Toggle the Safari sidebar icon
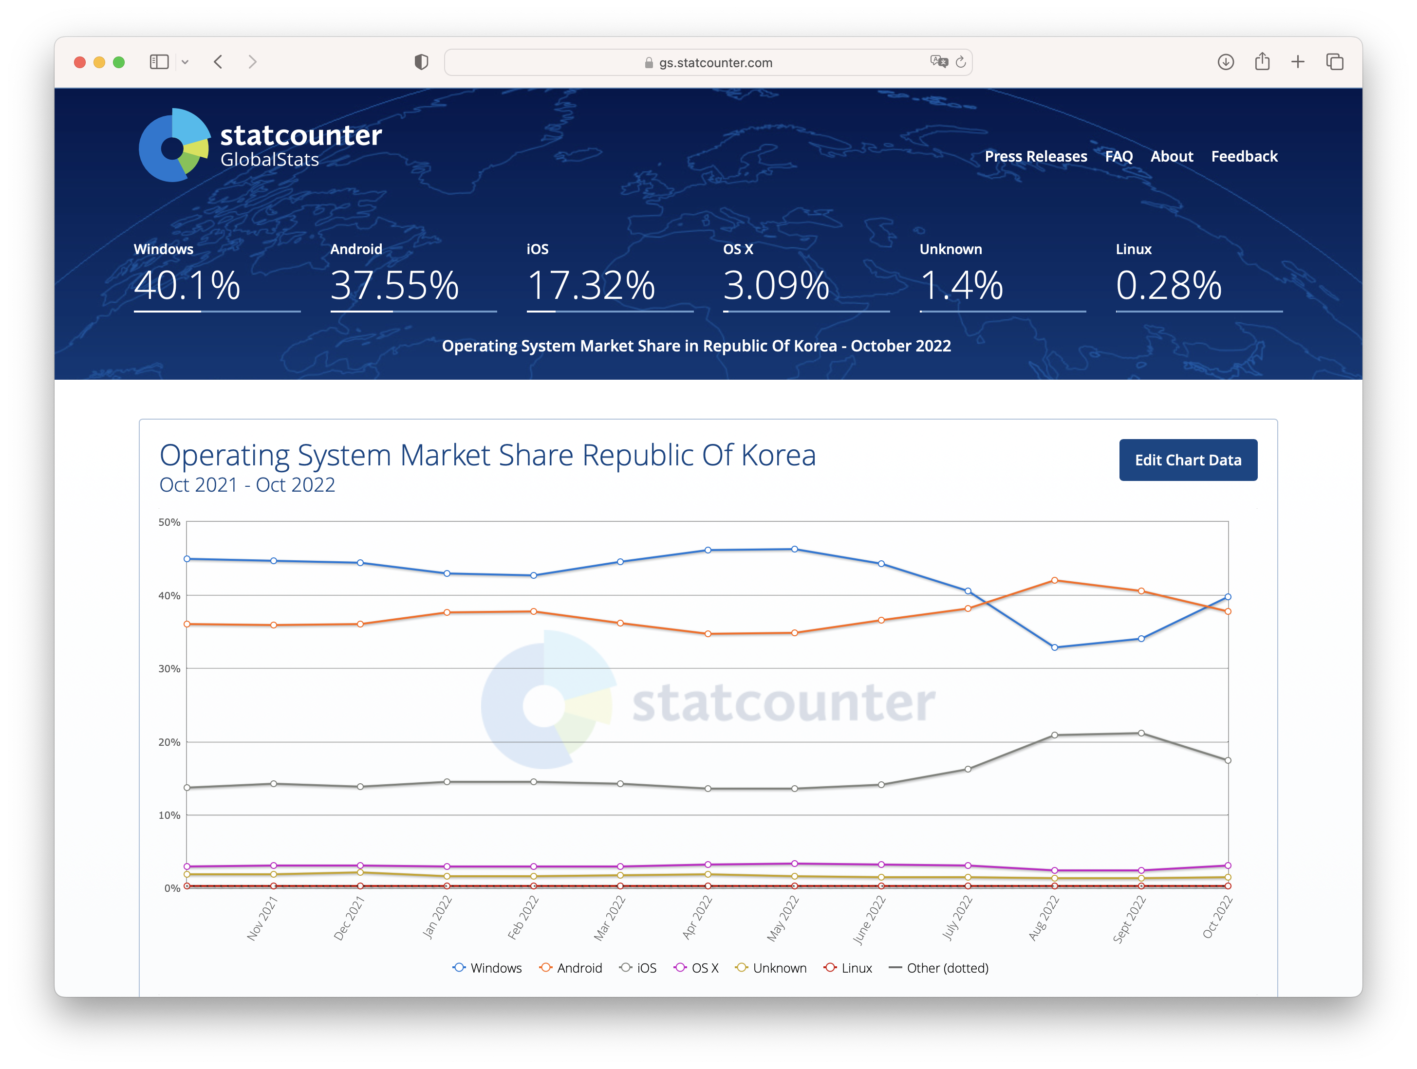This screenshot has width=1417, height=1069. (x=159, y=62)
